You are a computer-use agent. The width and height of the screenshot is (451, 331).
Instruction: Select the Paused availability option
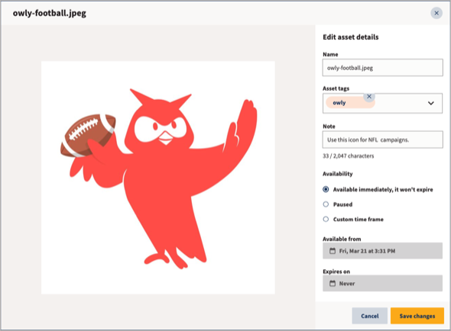tap(326, 204)
